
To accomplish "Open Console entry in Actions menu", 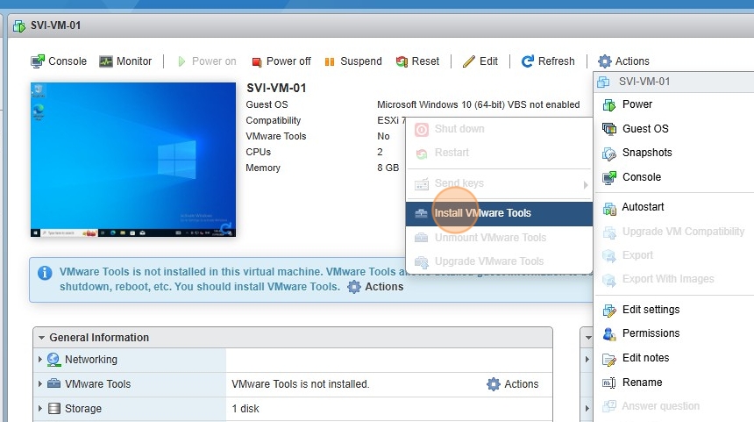I will 674,177.
